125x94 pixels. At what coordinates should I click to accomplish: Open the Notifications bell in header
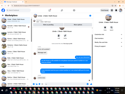tap(116, 10)
